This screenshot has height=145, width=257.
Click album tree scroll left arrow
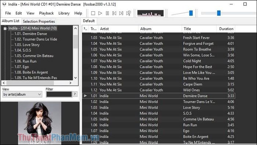(x=4, y=83)
